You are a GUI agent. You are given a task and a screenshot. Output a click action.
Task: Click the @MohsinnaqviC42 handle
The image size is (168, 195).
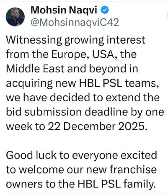point(75,23)
